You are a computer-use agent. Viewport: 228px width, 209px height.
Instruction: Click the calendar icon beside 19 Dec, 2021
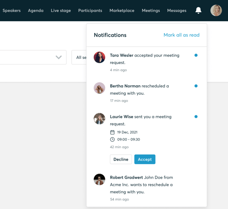point(112,132)
